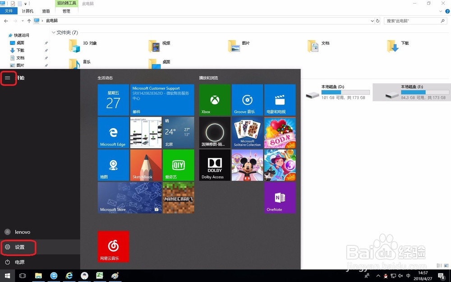The width and height of the screenshot is (451, 282).
Task: Open the People icon in system tray
Action: 367,276
